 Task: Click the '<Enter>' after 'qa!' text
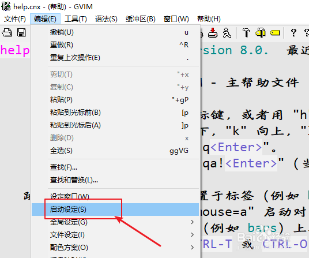coord(251,163)
